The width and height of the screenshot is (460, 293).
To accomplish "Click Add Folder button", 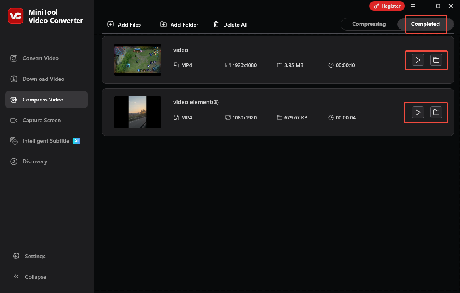I will [179, 25].
